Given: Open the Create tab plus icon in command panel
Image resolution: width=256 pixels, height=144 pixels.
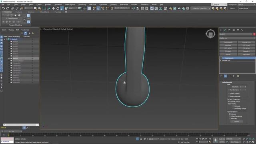Looking at the screenshot, I should pos(221,30).
